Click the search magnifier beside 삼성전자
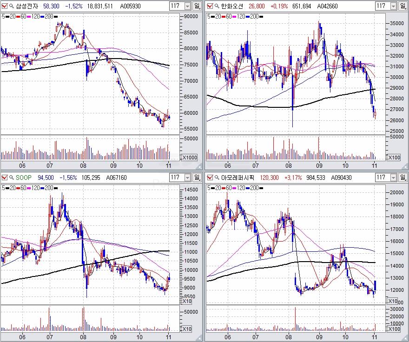This screenshot has width=409, height=342. click(x=11, y=6)
